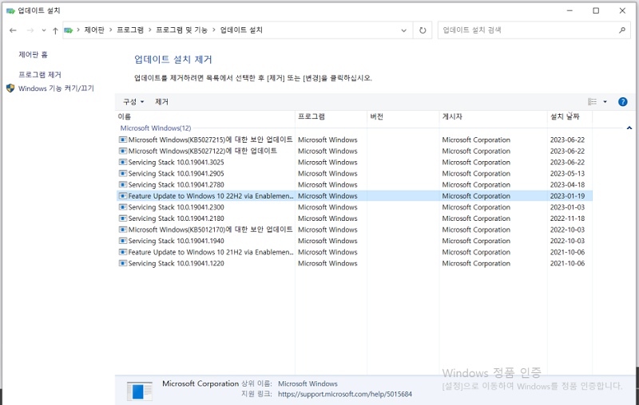Select Servicing Stack 10.0.19041.1220 name
This screenshot has width=639, height=405.
176,264
